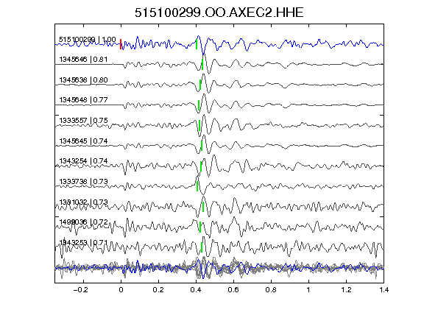424x318 pixels.
Task: Click the trace label 1333557 | 0.75
Action: tap(83, 120)
